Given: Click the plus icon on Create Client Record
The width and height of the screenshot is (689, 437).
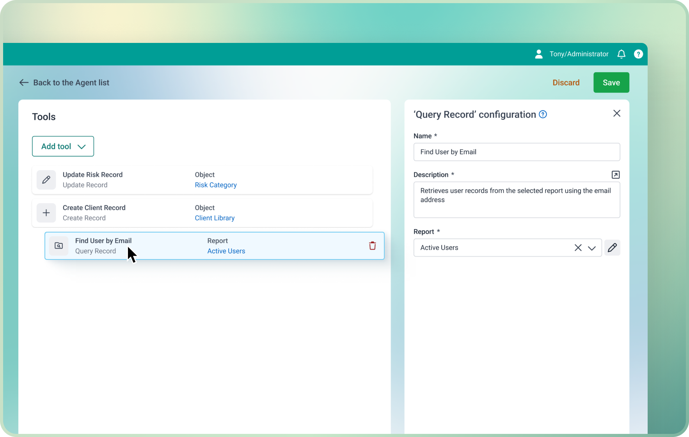Looking at the screenshot, I should point(46,213).
